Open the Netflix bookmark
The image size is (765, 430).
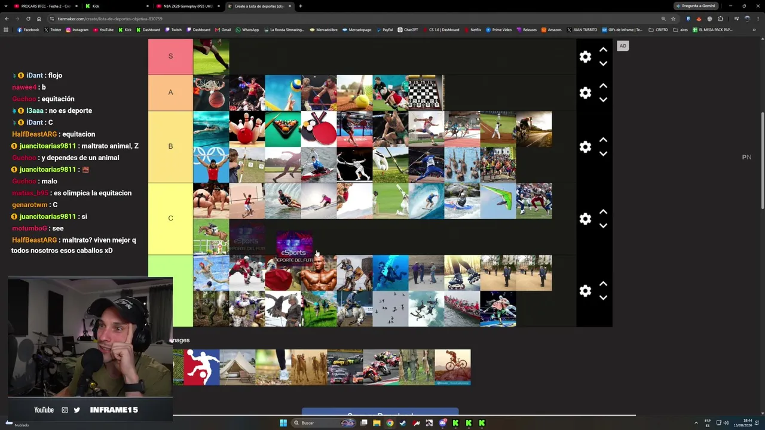click(472, 30)
